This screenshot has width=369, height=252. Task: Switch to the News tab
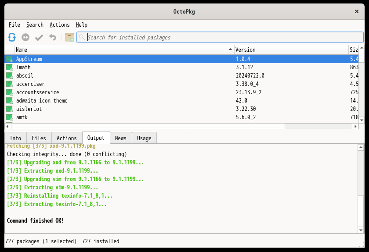click(120, 138)
